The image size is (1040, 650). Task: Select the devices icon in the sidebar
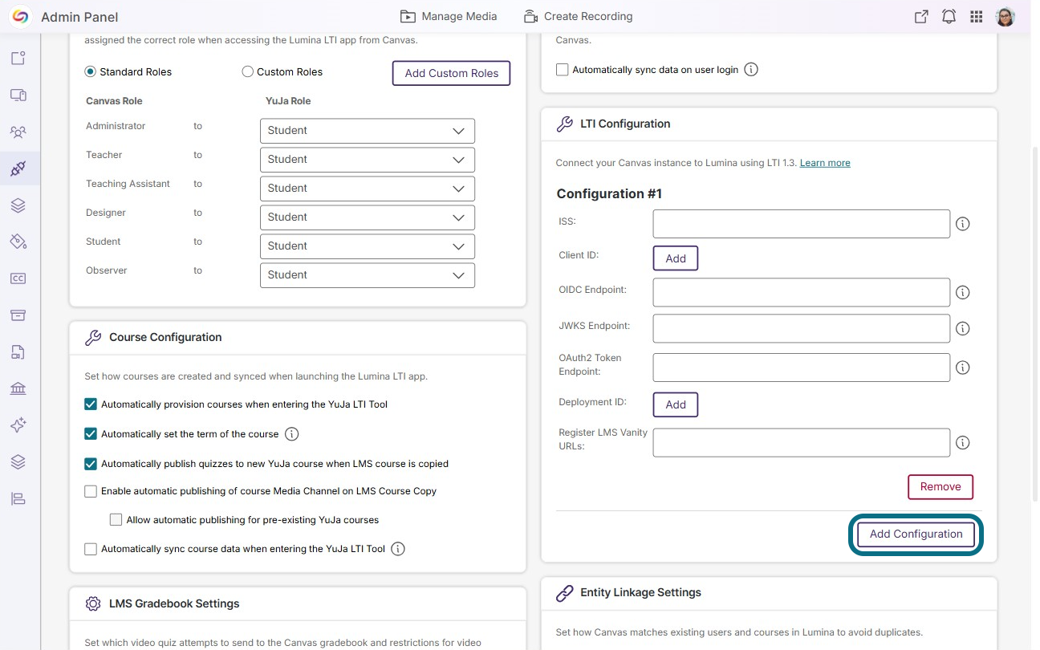[x=18, y=95]
